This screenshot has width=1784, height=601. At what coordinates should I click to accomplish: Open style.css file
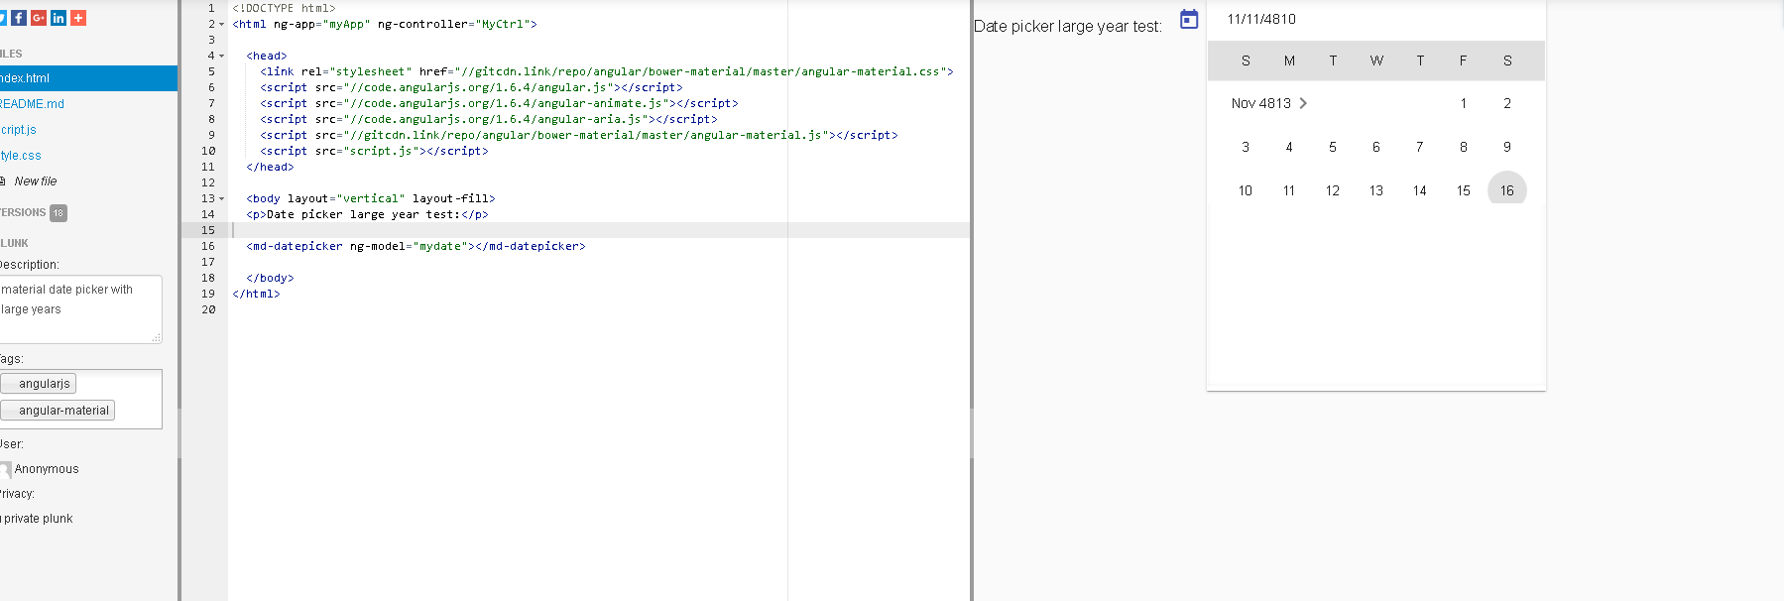point(21,156)
